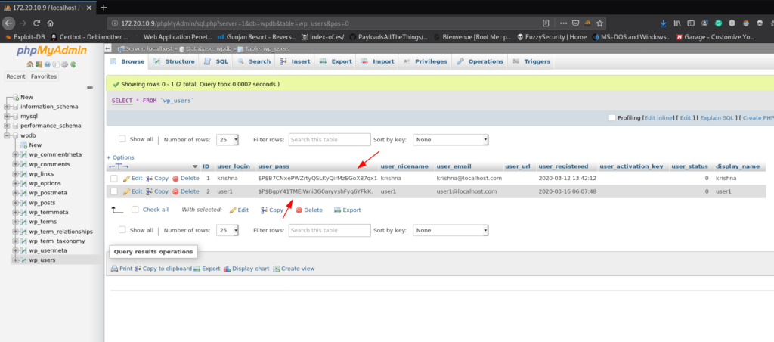Tick the lower Show all checkbox
This screenshot has height=342, width=774.
coord(122,230)
